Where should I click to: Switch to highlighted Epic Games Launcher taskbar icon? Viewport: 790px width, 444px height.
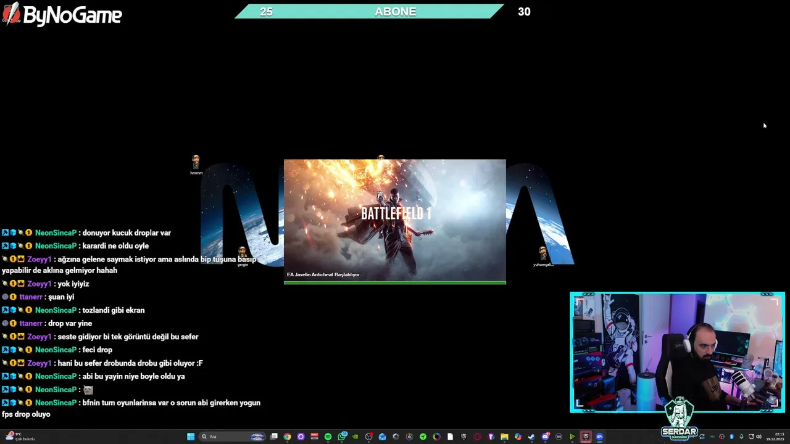tap(586, 437)
